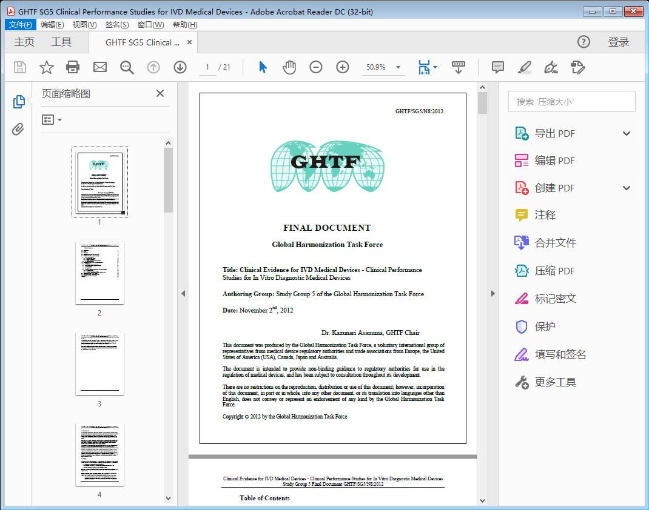The image size is (649, 510).
Task: Expand the 创建 PDF options chevron
Action: click(x=626, y=188)
